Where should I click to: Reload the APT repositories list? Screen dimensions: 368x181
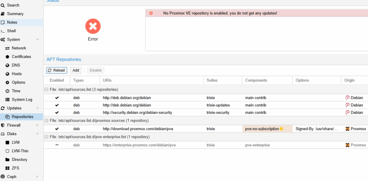(56, 70)
